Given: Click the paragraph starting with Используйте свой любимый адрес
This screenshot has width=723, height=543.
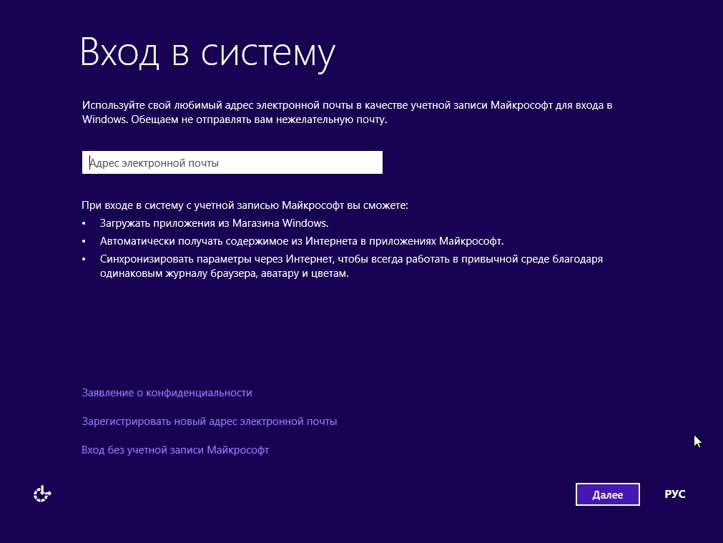Looking at the screenshot, I should click(348, 112).
